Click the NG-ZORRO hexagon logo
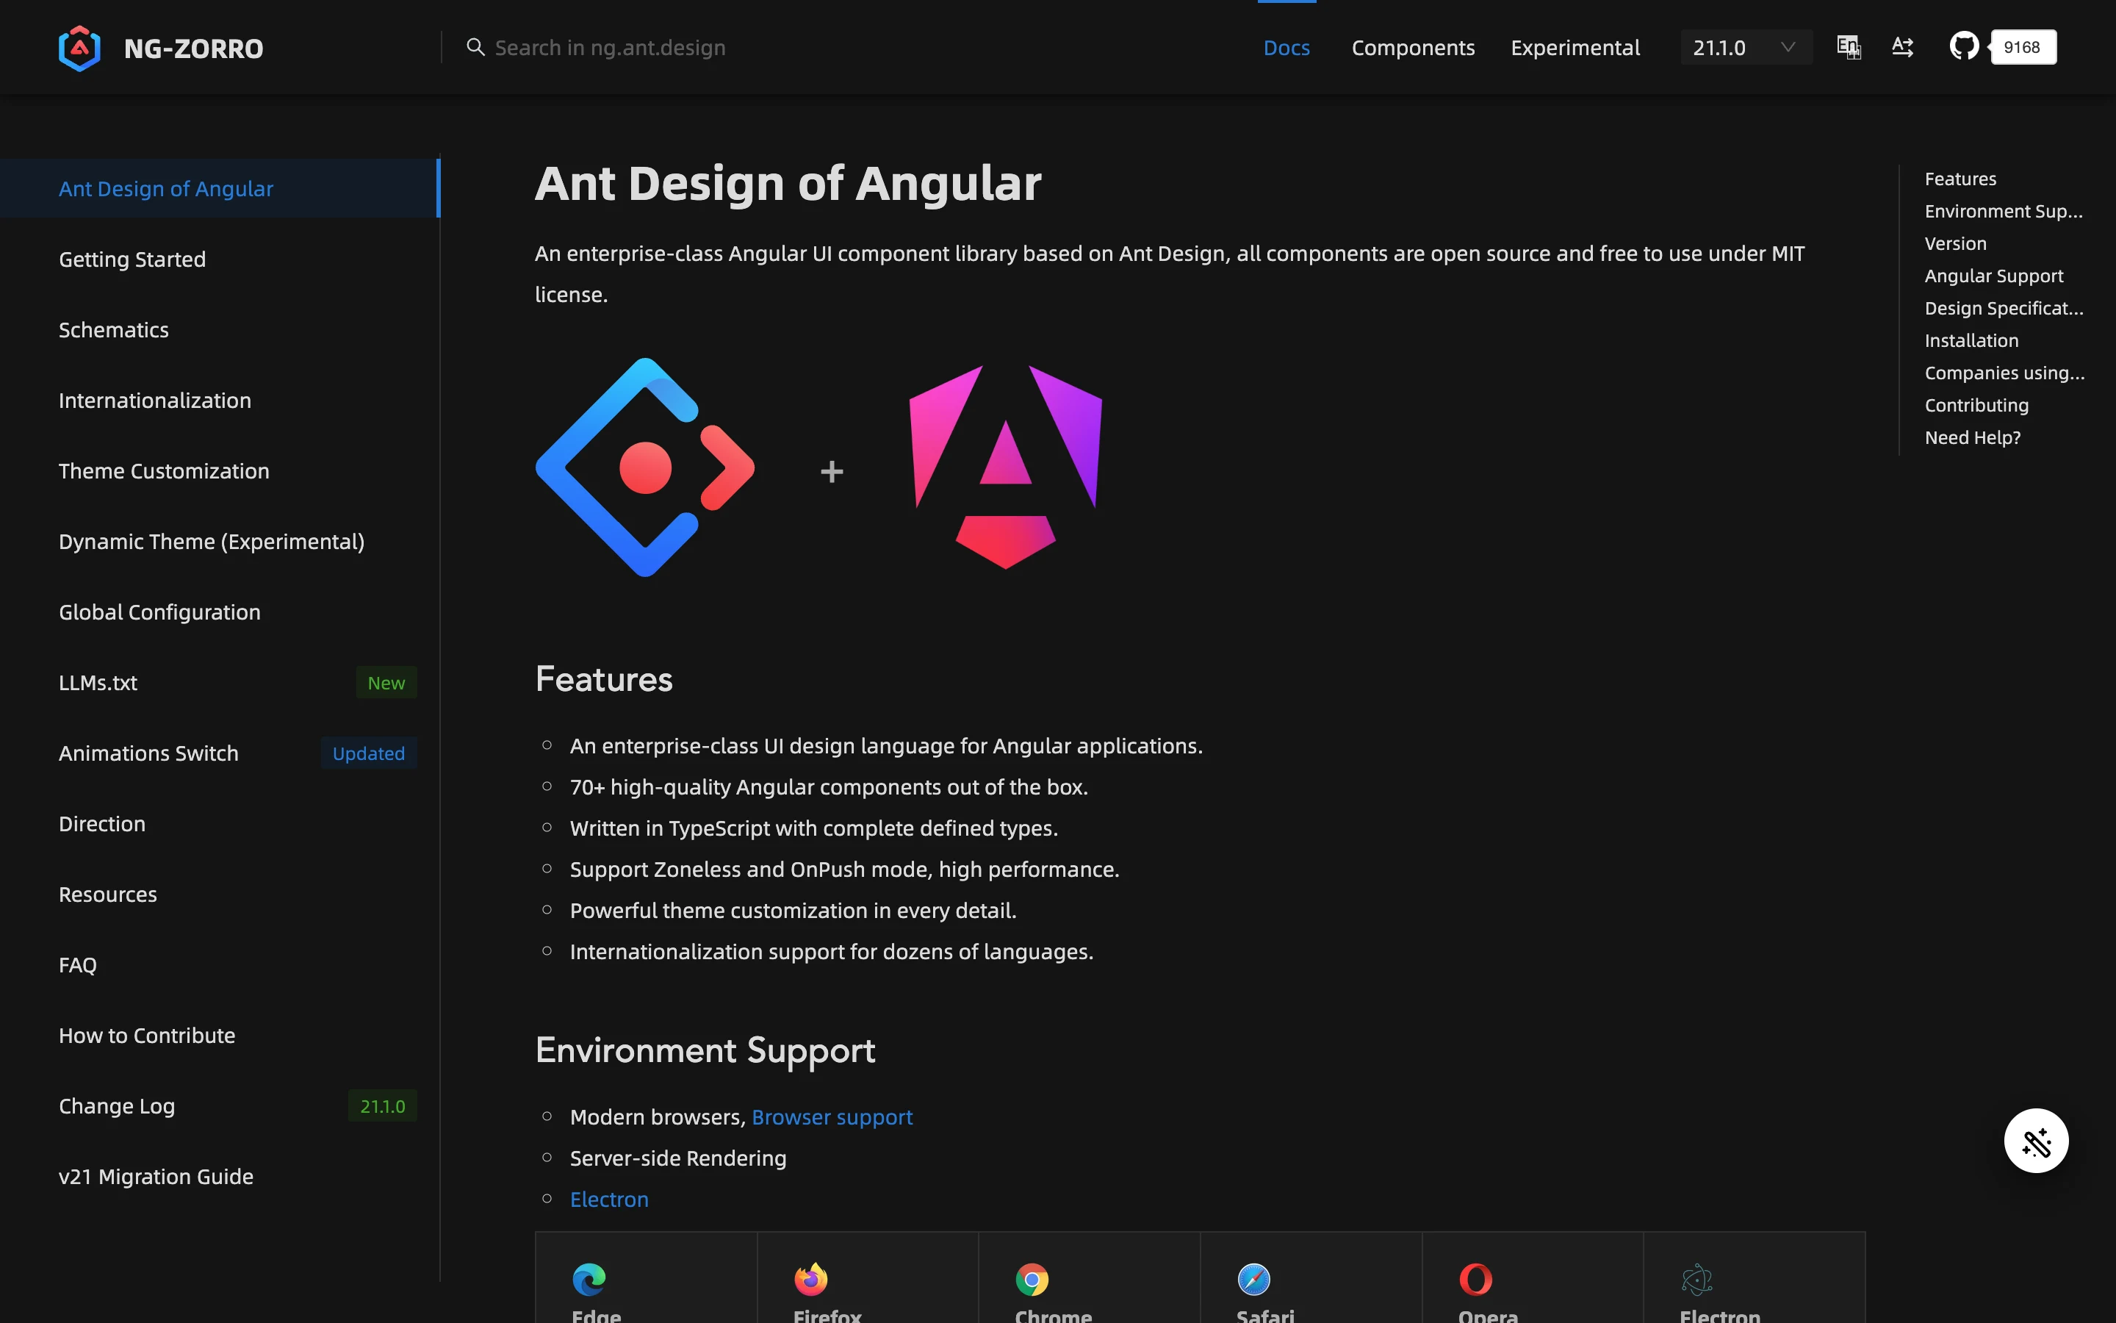The image size is (2116, 1323). 79,48
